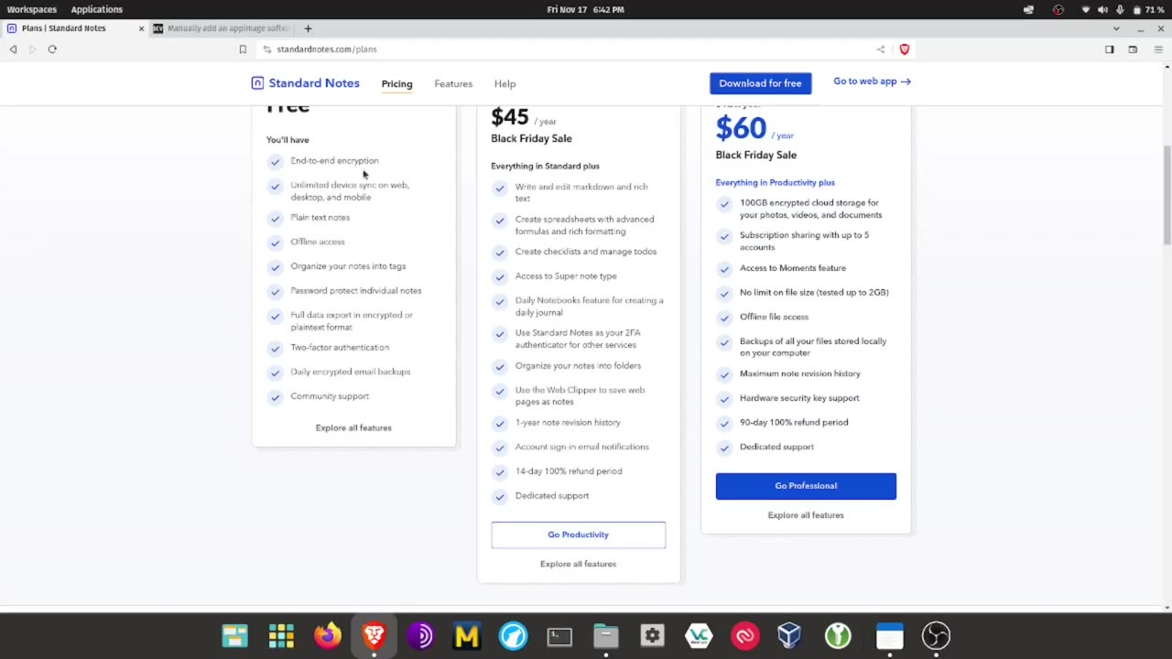Open the 71% battery indicator
This screenshot has height=659, width=1172.
pyautogui.click(x=1148, y=9)
